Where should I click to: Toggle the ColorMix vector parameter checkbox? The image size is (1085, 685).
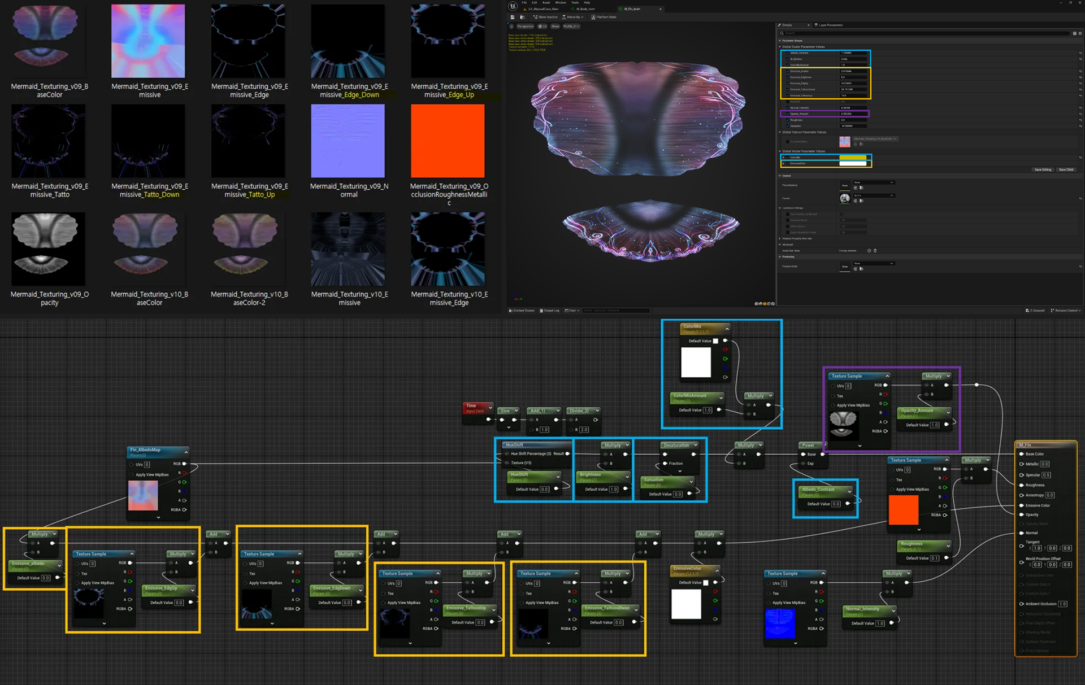coord(788,158)
